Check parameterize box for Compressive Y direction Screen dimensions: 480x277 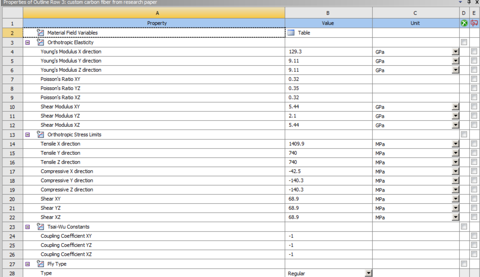tap(474, 180)
